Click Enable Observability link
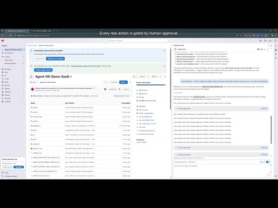This screenshot has height=208, width=278. [x=146, y=134]
